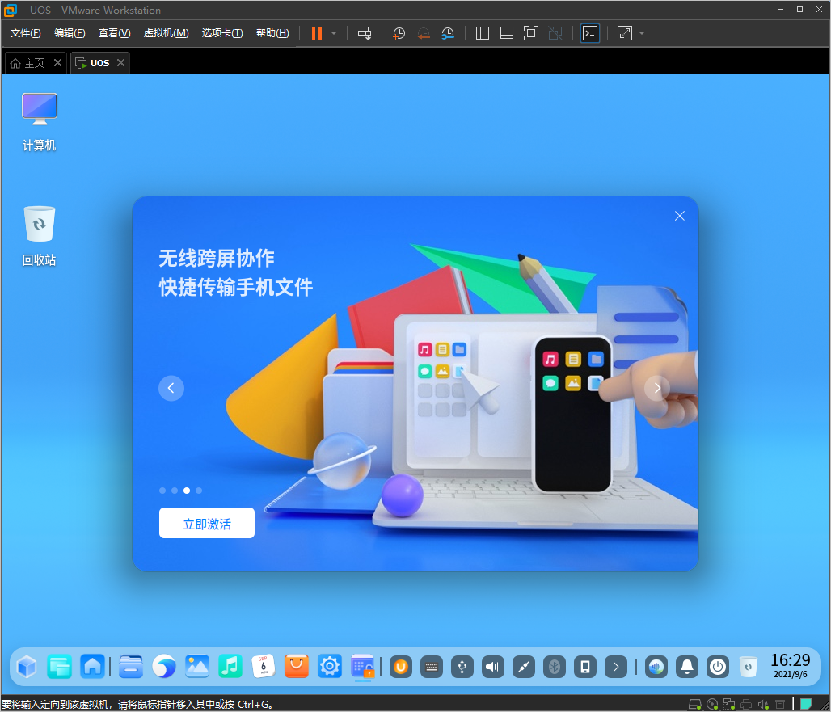Open the app store in the dock
Viewport: 831px width, 712px height.
tap(297, 667)
